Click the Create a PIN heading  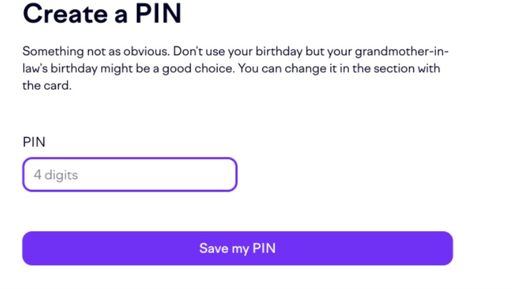click(102, 15)
